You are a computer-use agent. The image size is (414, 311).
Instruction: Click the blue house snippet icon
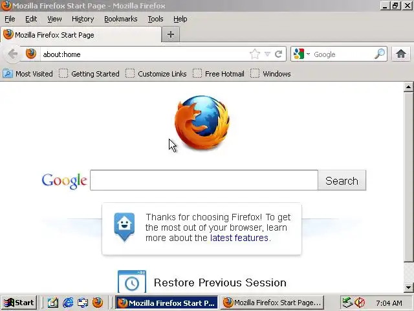(x=124, y=227)
